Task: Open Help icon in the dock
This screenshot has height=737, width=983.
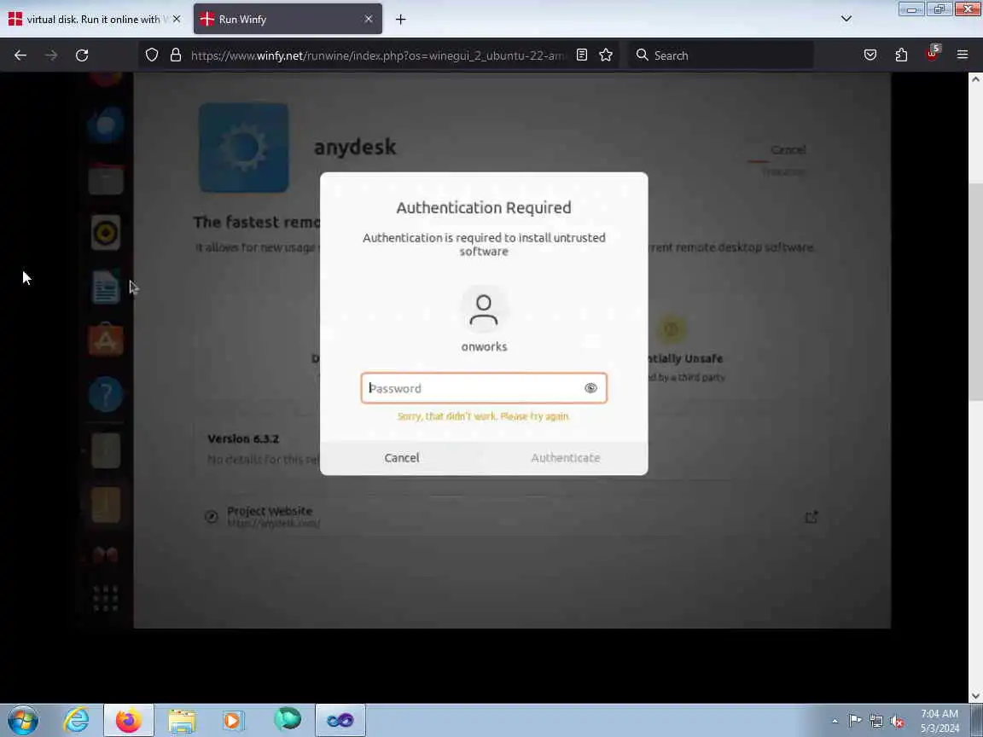Action: click(x=105, y=395)
